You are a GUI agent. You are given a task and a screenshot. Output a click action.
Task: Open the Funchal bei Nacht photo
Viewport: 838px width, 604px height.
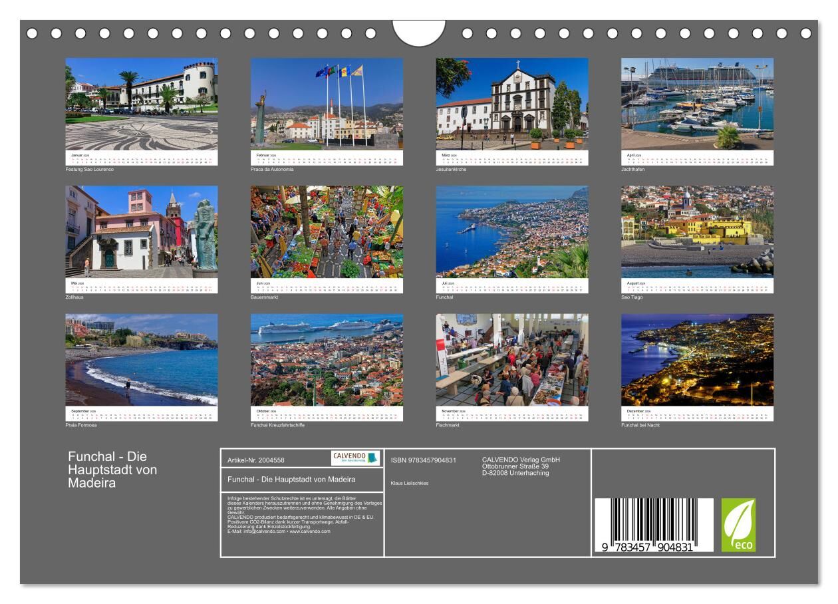pyautogui.click(x=697, y=360)
